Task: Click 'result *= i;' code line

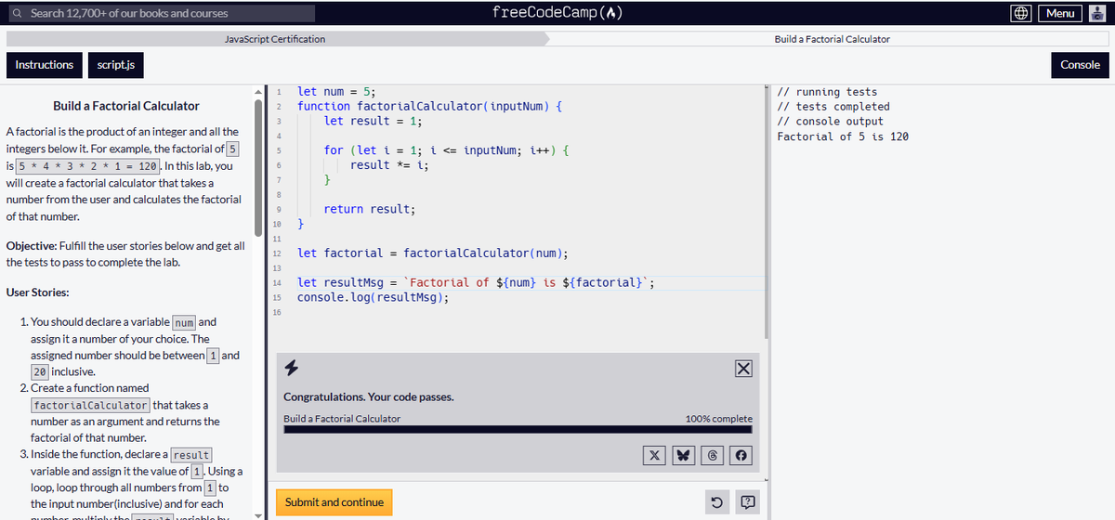Action: [x=389, y=164]
